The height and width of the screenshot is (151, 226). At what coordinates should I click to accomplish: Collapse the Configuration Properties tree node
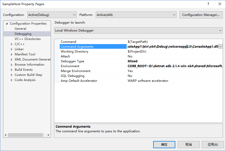(6, 23)
